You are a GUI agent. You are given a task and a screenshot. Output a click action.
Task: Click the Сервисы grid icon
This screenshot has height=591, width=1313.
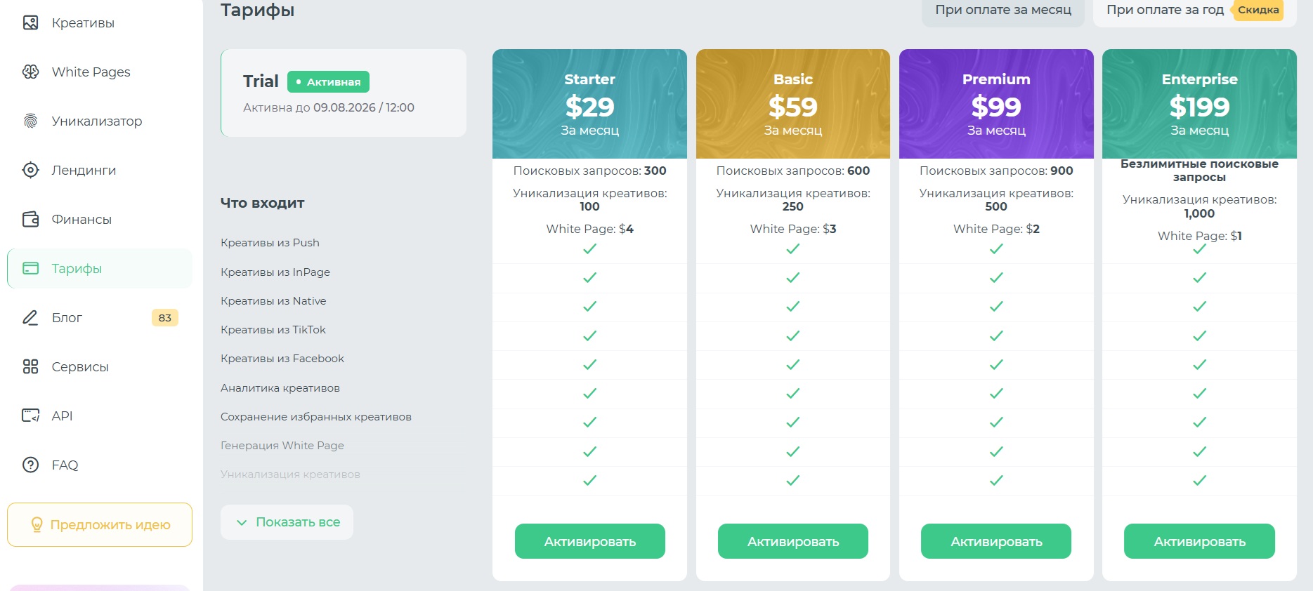tap(30, 366)
